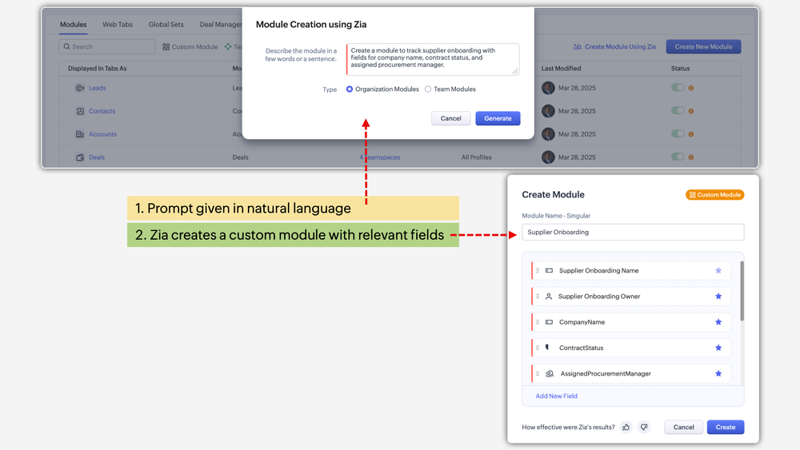
Task: Click the Contacts module icon
Action: 79,111
